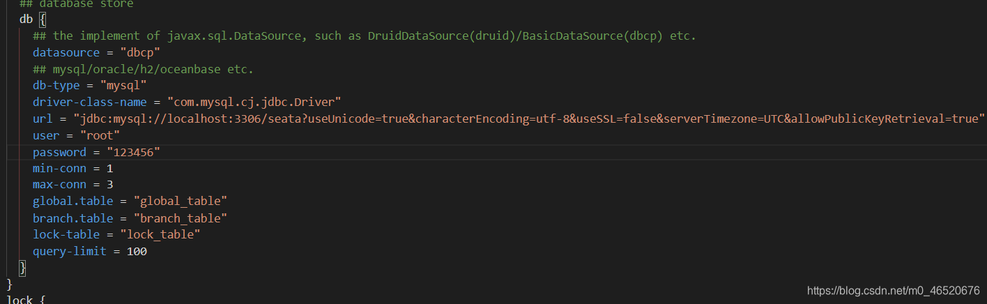Click the min-conn = 1 line
Image resolution: width=987 pixels, height=304 pixels.
coord(73,169)
